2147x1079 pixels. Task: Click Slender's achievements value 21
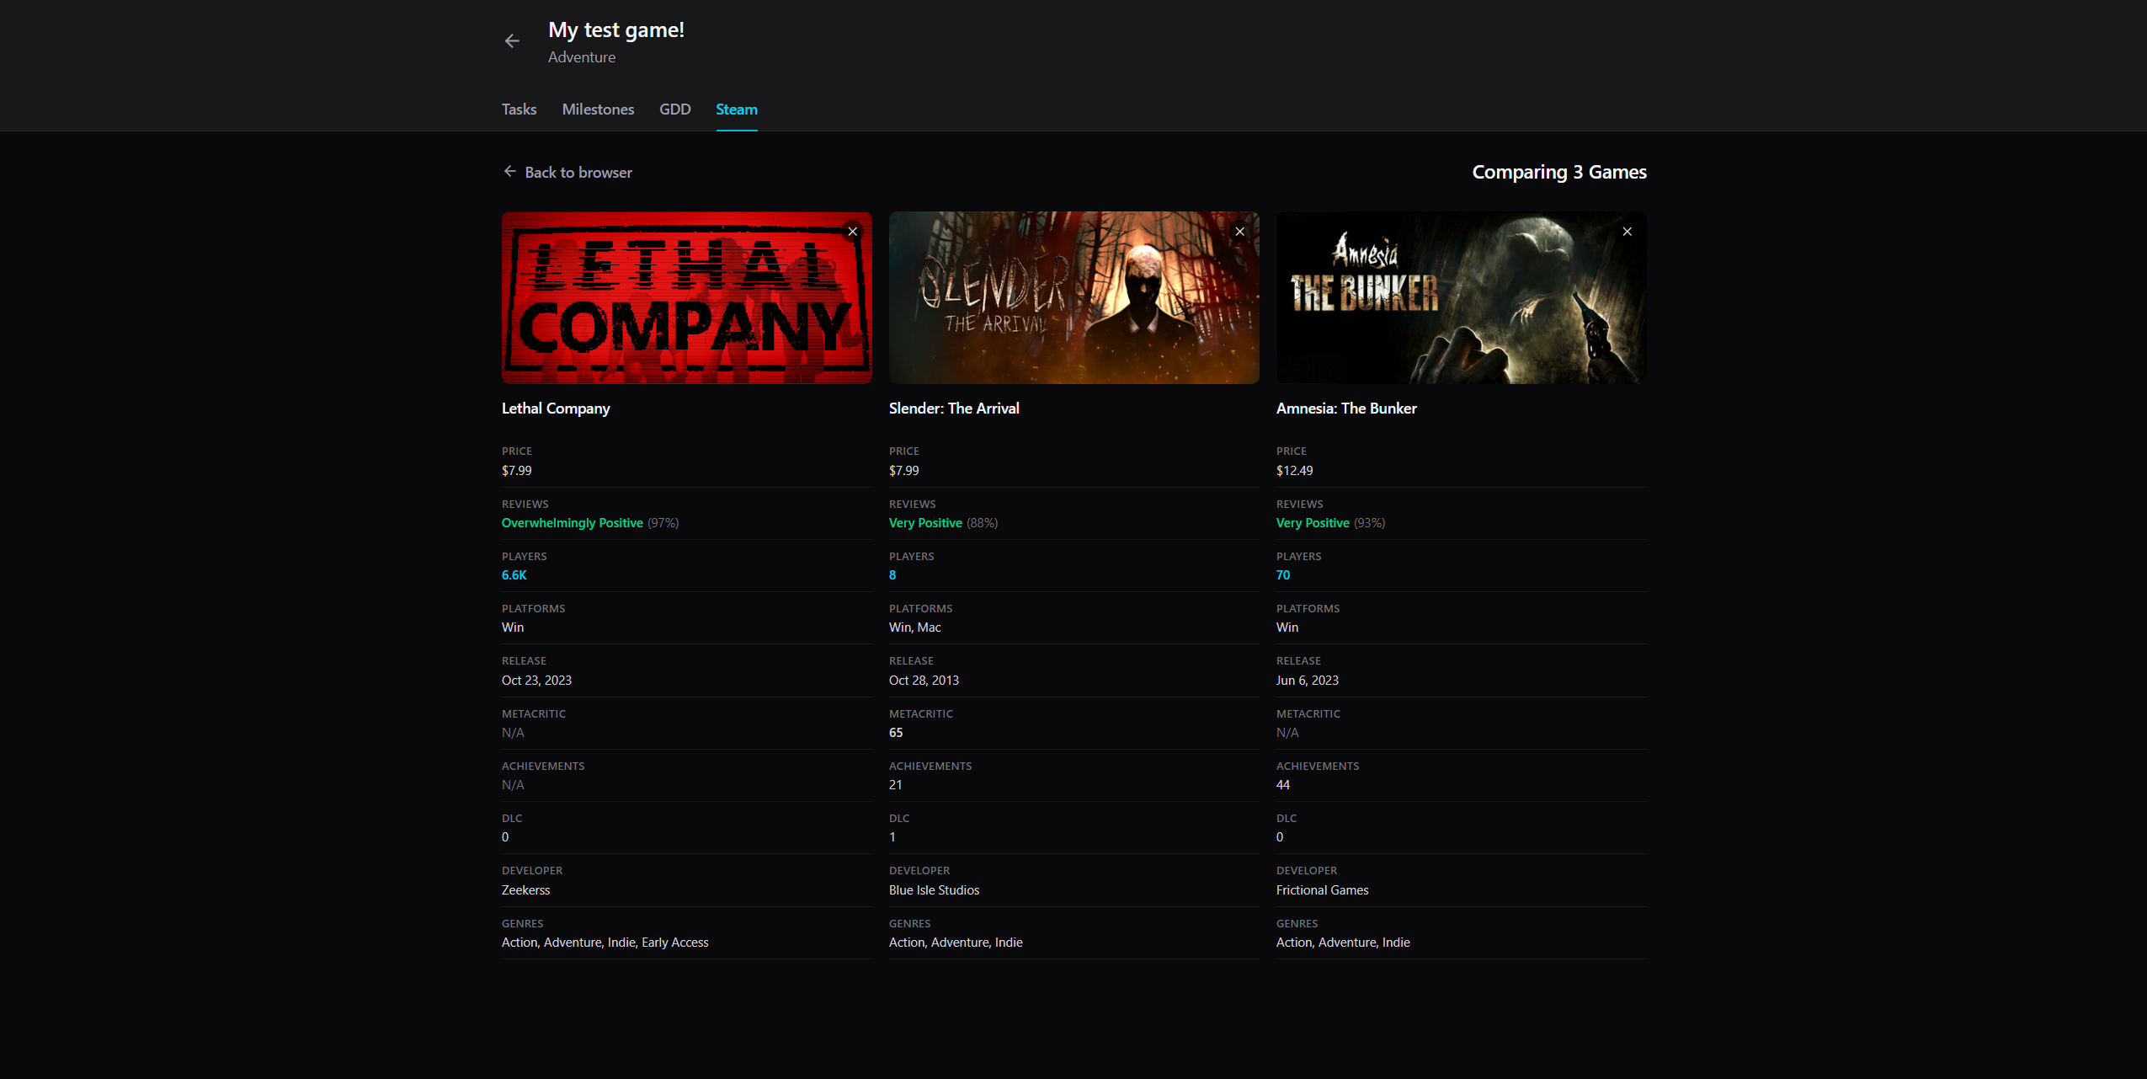(895, 785)
